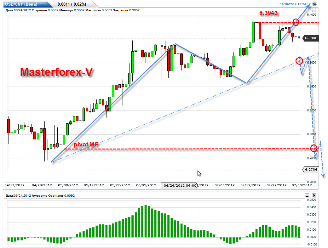Click the 6.4000 price axis label

point(312,15)
